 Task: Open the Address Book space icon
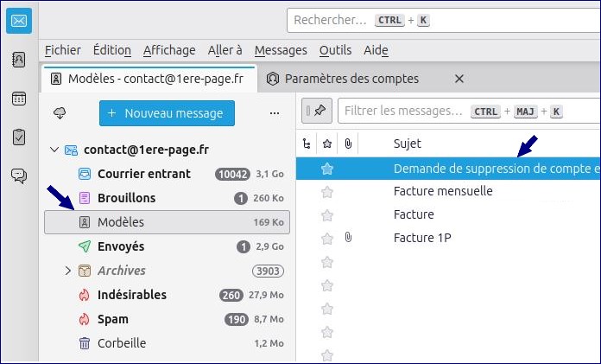(x=18, y=60)
